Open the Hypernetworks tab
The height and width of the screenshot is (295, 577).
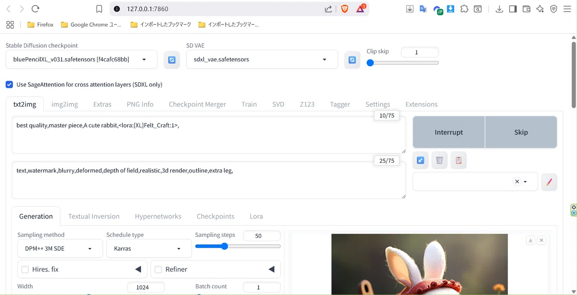pyautogui.click(x=158, y=216)
